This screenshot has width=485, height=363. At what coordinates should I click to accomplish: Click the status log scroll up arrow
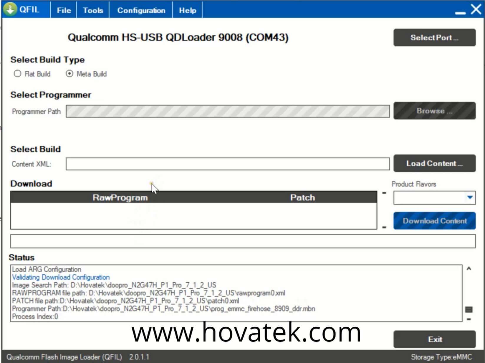click(469, 268)
